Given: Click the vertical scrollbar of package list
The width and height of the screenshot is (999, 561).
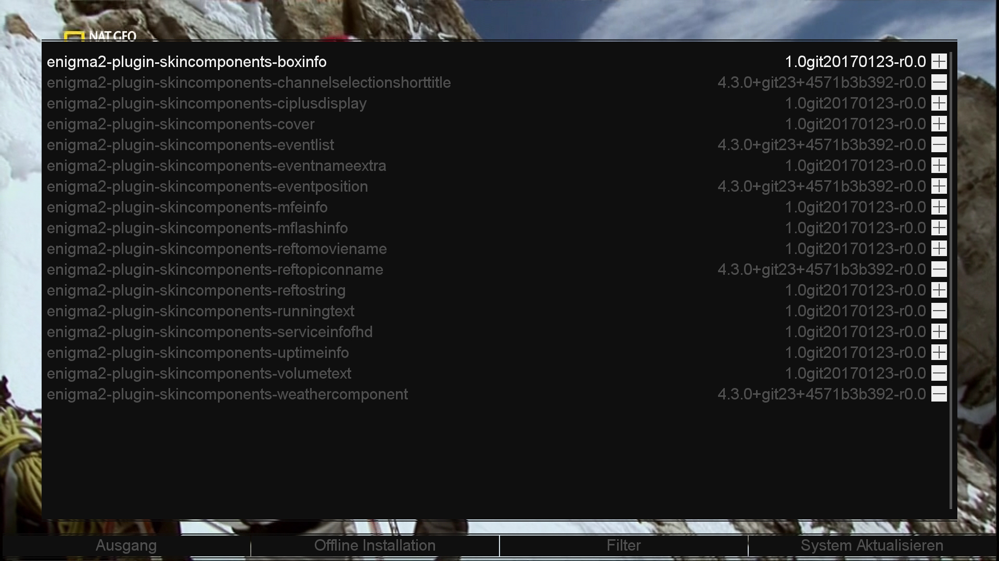Looking at the screenshot, I should [951, 280].
